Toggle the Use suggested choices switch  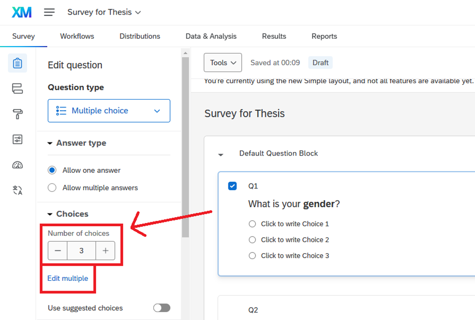tap(162, 308)
